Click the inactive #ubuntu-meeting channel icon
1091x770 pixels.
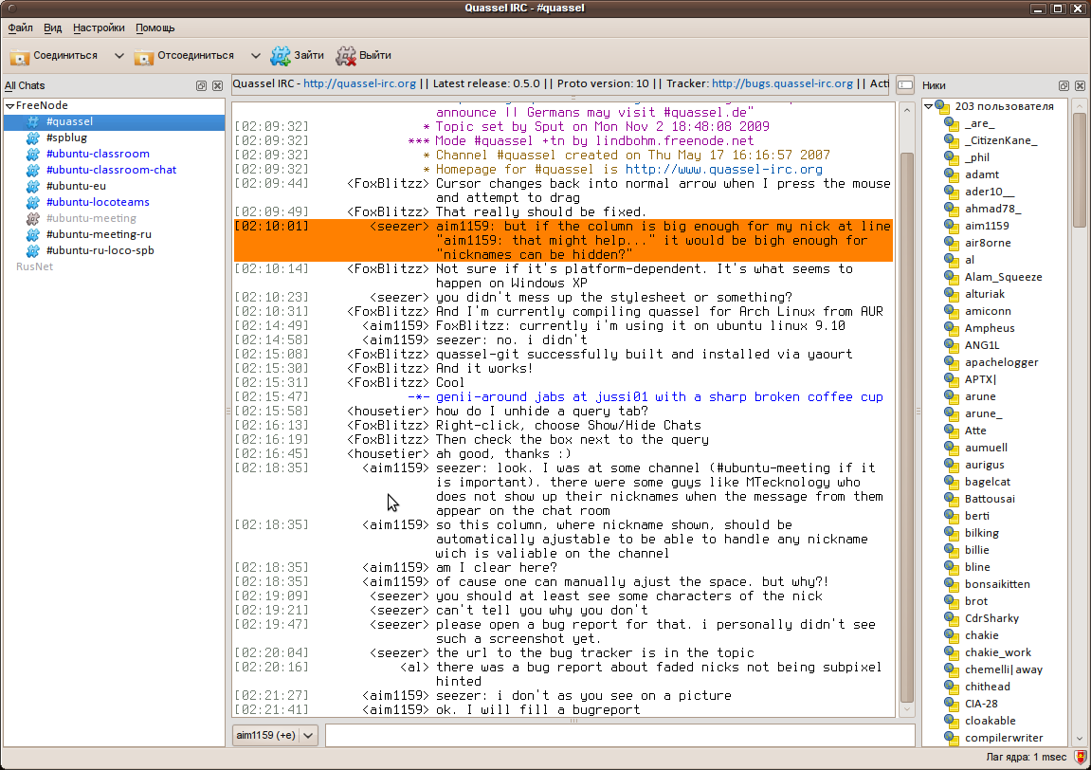click(32, 218)
